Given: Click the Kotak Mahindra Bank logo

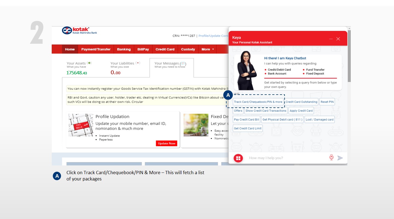Looking at the screenshot, I should (x=79, y=30).
